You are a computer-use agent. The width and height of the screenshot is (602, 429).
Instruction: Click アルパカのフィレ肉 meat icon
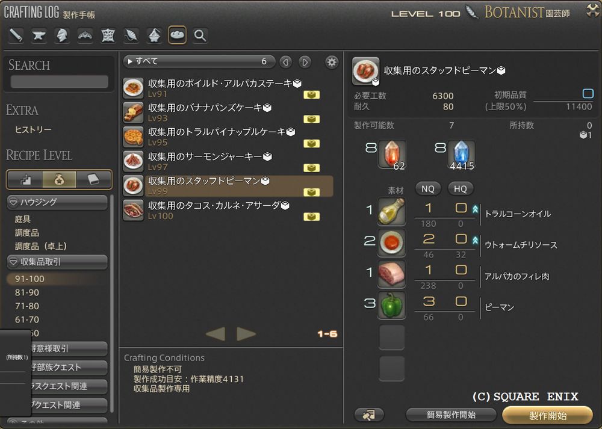coord(392,274)
